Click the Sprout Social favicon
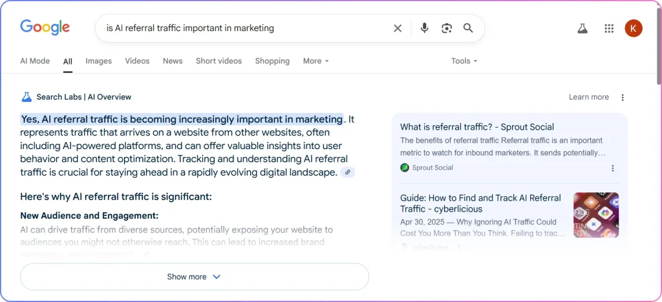The image size is (662, 302). (x=405, y=168)
